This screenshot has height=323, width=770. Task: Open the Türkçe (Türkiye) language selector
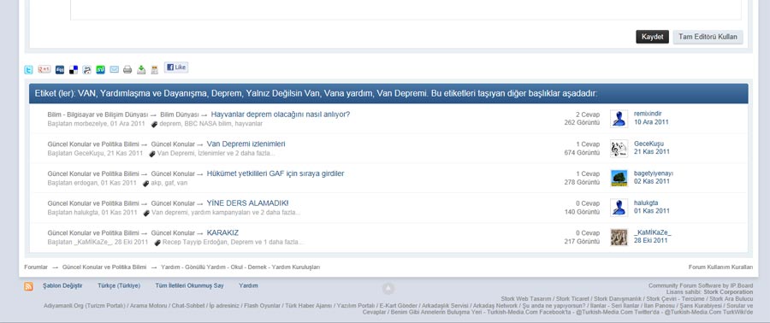click(x=119, y=285)
